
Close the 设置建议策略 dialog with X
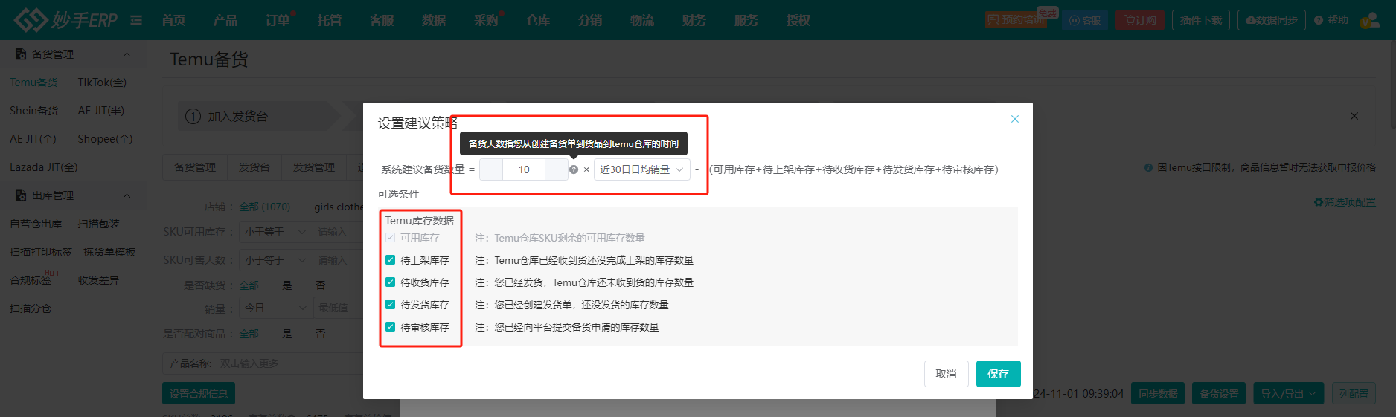point(1014,119)
